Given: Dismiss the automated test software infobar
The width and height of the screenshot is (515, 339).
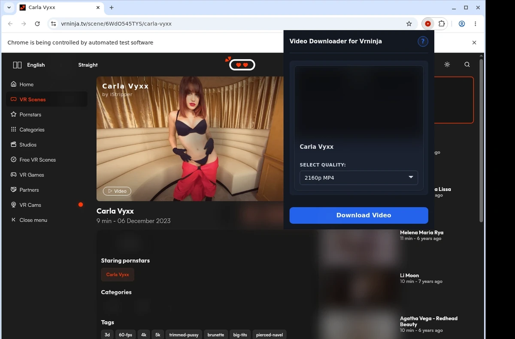Looking at the screenshot, I should click(x=474, y=42).
